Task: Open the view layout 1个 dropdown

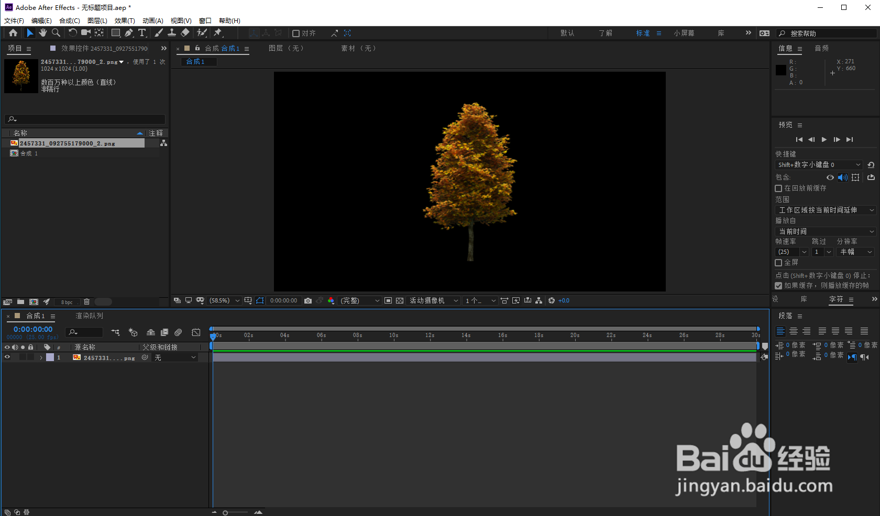Action: pos(480,301)
